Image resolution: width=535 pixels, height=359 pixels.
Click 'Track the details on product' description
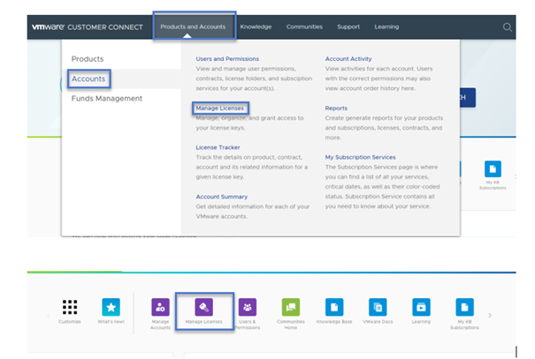click(x=252, y=167)
